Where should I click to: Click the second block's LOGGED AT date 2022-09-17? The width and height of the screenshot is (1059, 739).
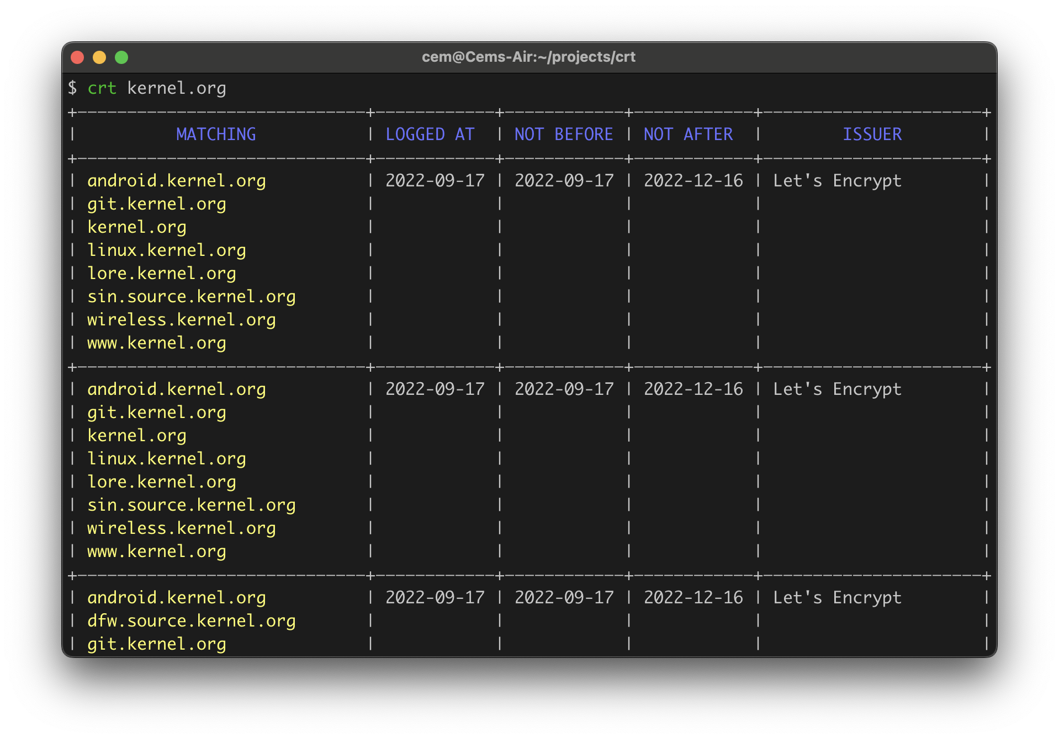click(435, 389)
